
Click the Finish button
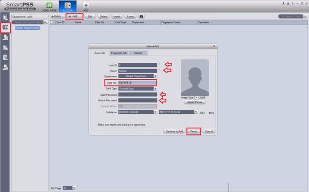coord(194,131)
